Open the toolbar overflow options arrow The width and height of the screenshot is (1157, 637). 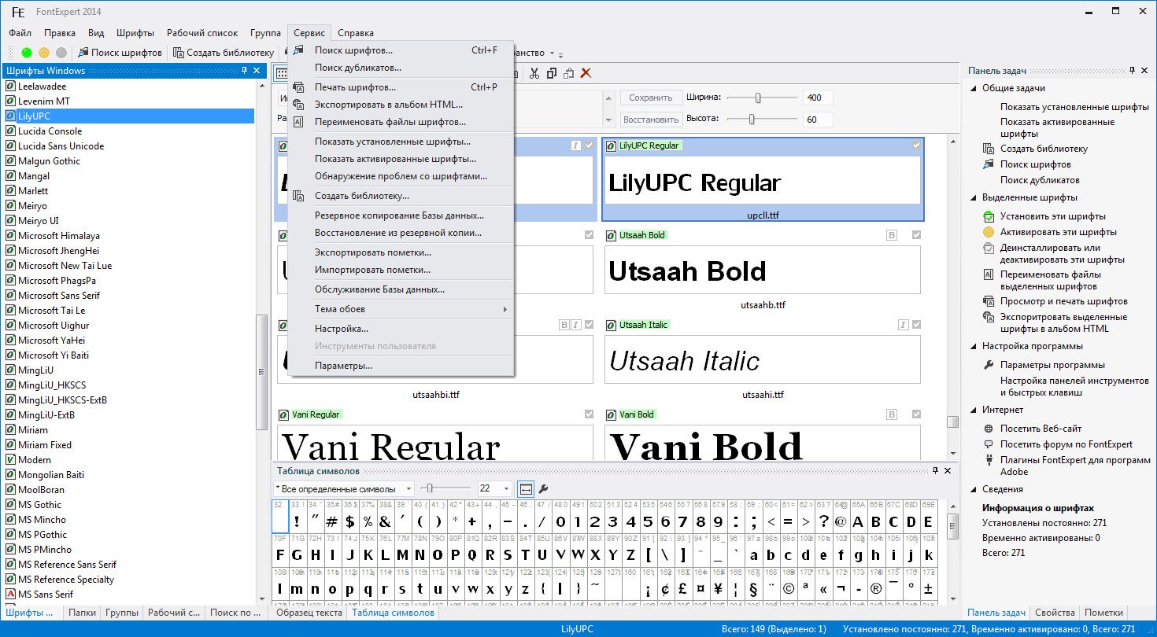(560, 54)
